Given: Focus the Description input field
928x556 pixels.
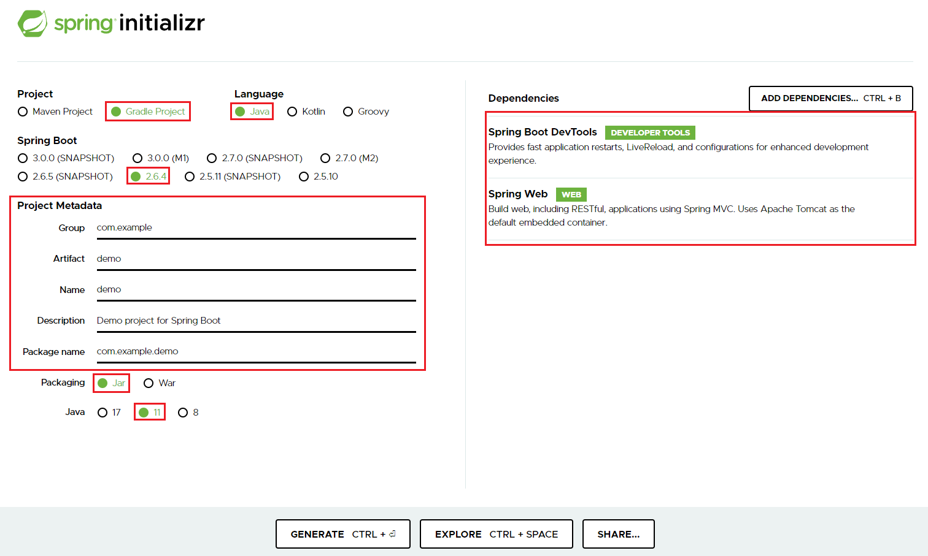Looking at the screenshot, I should pos(257,321).
